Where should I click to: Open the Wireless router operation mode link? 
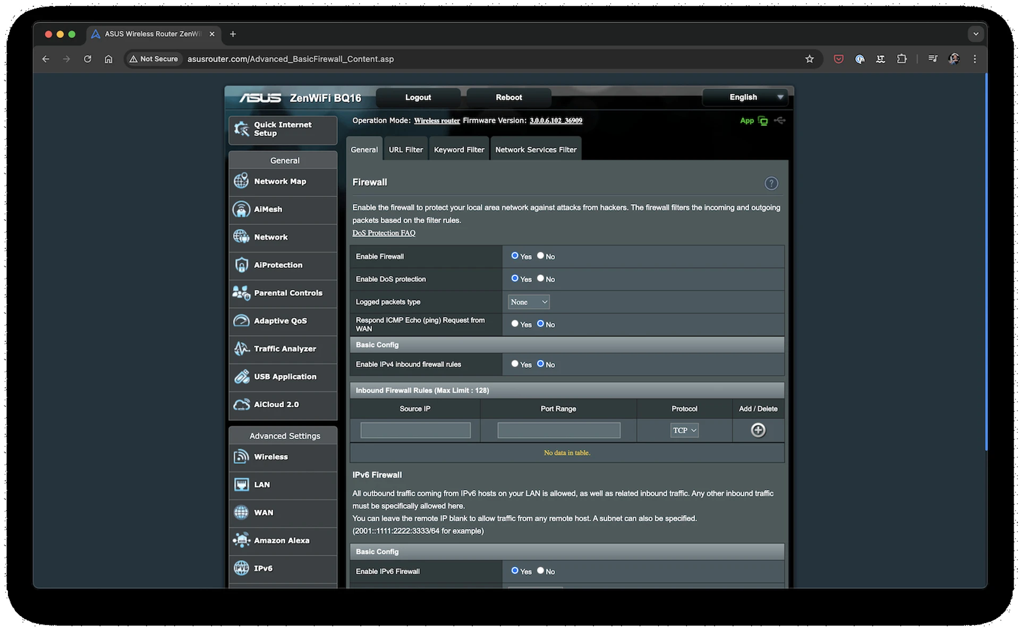[x=437, y=120]
